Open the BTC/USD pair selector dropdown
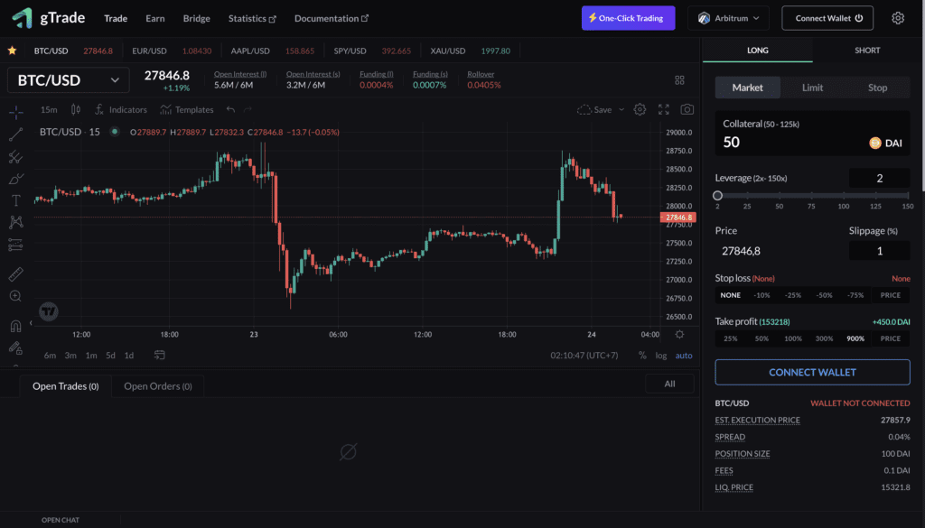This screenshot has height=528, width=925. coord(69,80)
